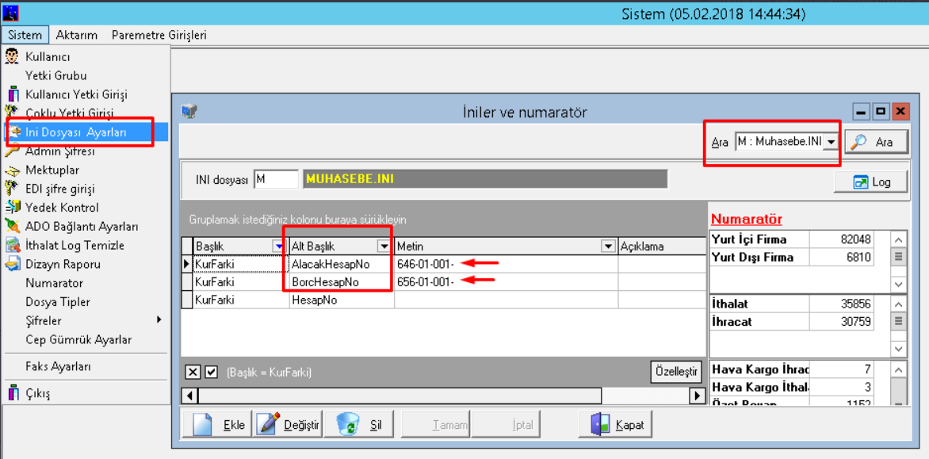The height and width of the screenshot is (459, 929).
Task: Click the İthalat list scroll down arrow
Action: point(898,348)
